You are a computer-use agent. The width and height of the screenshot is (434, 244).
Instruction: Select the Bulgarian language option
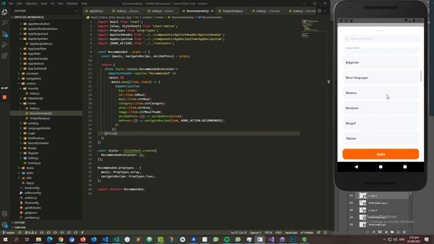[x=381, y=62]
